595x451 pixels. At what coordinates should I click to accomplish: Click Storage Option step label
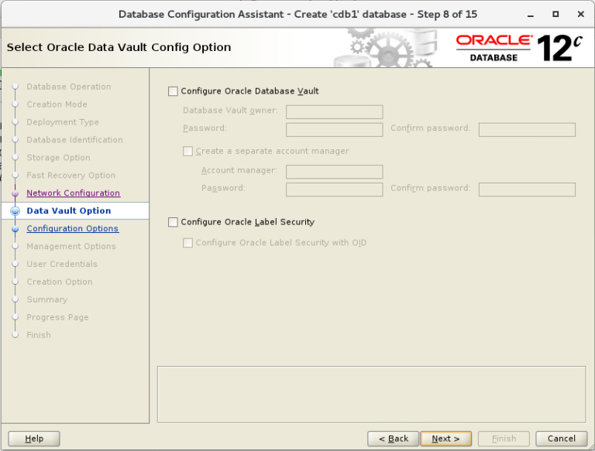pos(58,158)
